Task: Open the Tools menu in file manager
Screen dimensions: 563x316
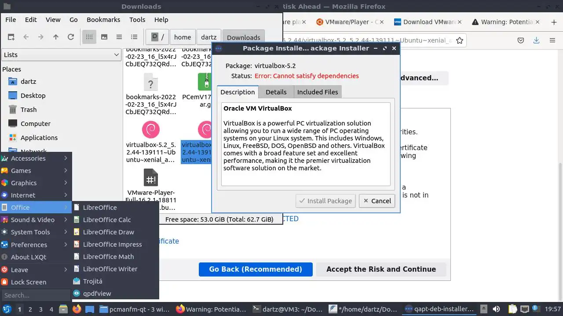Action: 137,20
